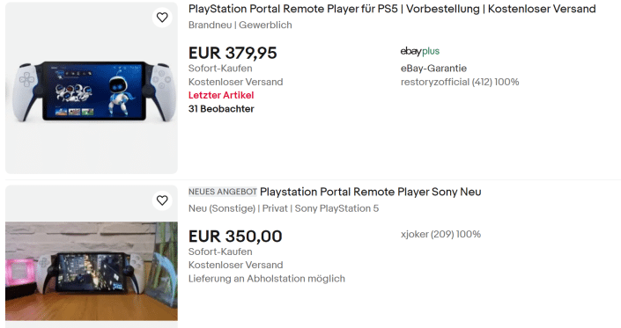Click the red 'Letzter Artikel' notice
Image resolution: width=621 pixels, height=328 pixels.
click(x=221, y=95)
